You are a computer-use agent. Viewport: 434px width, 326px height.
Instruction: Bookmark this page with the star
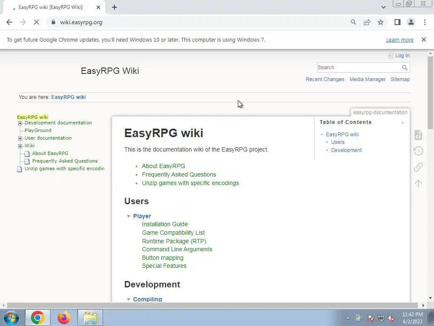click(381, 22)
